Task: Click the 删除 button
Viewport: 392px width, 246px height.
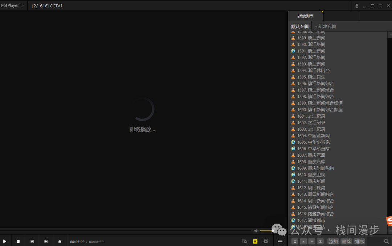Action: click(x=346, y=242)
